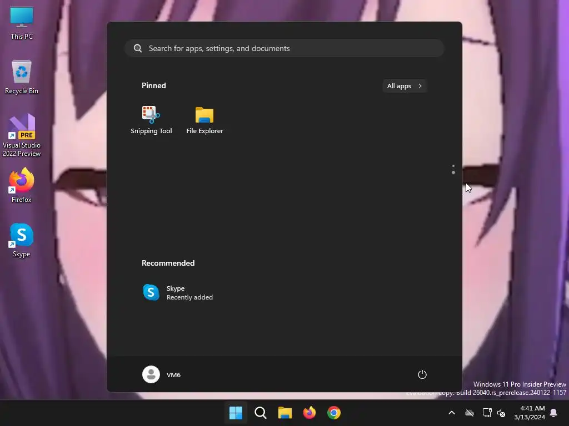Select Skype desktop shortcut

[x=22, y=240]
